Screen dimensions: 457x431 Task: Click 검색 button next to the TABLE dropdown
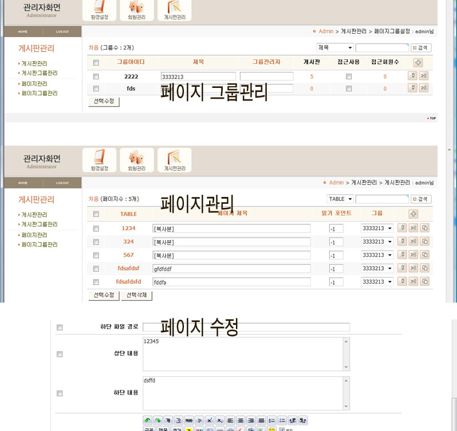pos(421,199)
